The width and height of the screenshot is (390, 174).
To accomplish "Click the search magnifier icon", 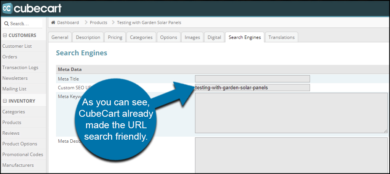I will pyautogui.click(x=6, y=24).
